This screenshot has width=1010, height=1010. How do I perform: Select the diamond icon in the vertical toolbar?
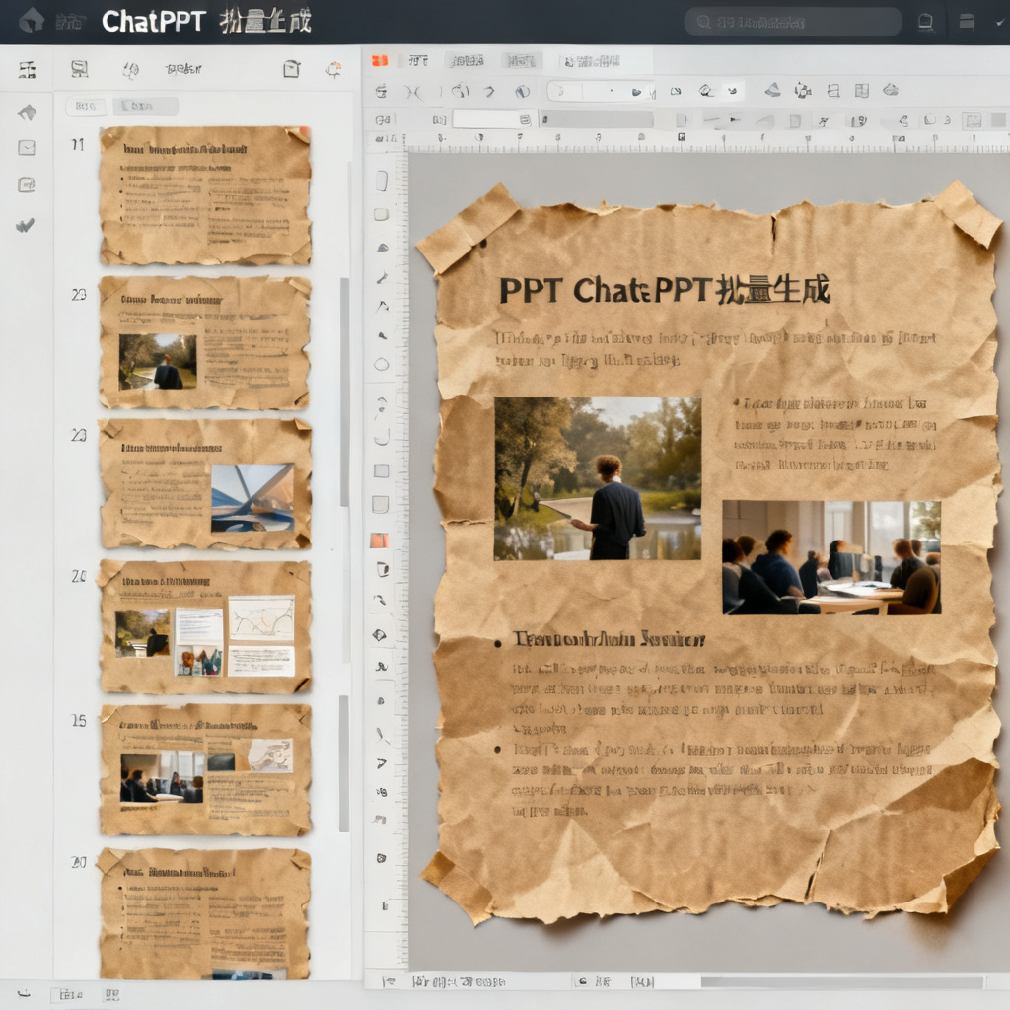coord(380,635)
